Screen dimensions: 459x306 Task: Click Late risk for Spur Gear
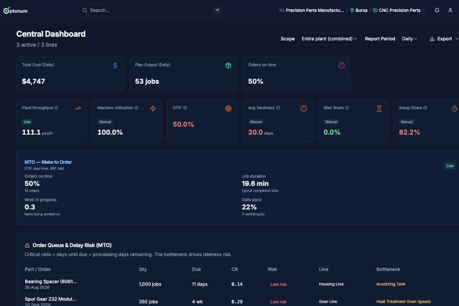point(278,301)
